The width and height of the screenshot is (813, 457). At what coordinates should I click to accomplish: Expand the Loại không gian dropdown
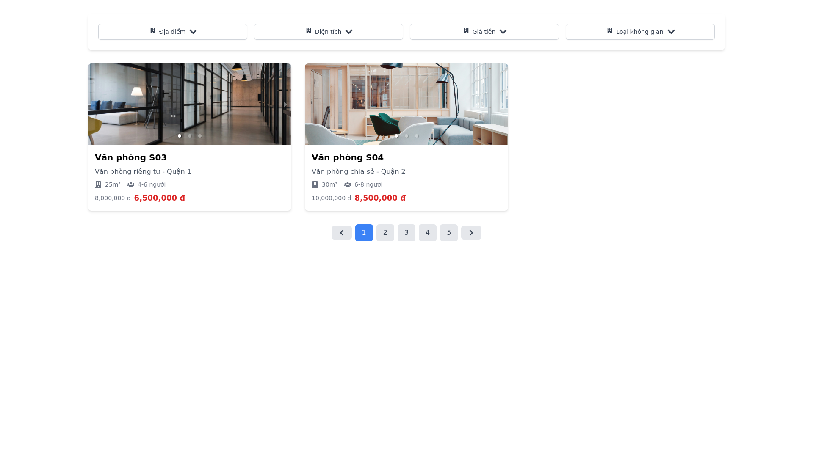point(640,32)
